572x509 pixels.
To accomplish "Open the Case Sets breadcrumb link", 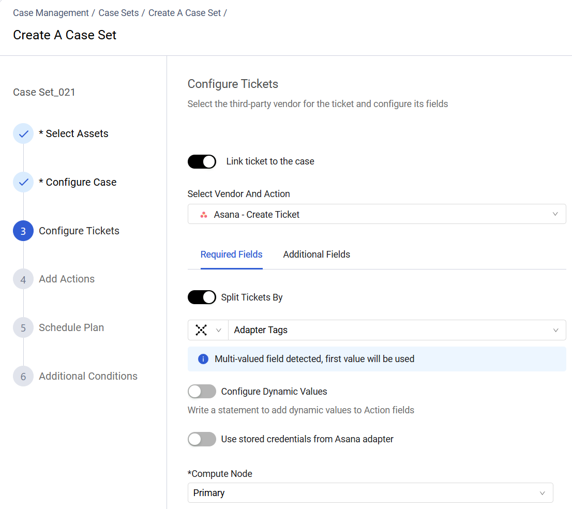I will click(x=118, y=12).
